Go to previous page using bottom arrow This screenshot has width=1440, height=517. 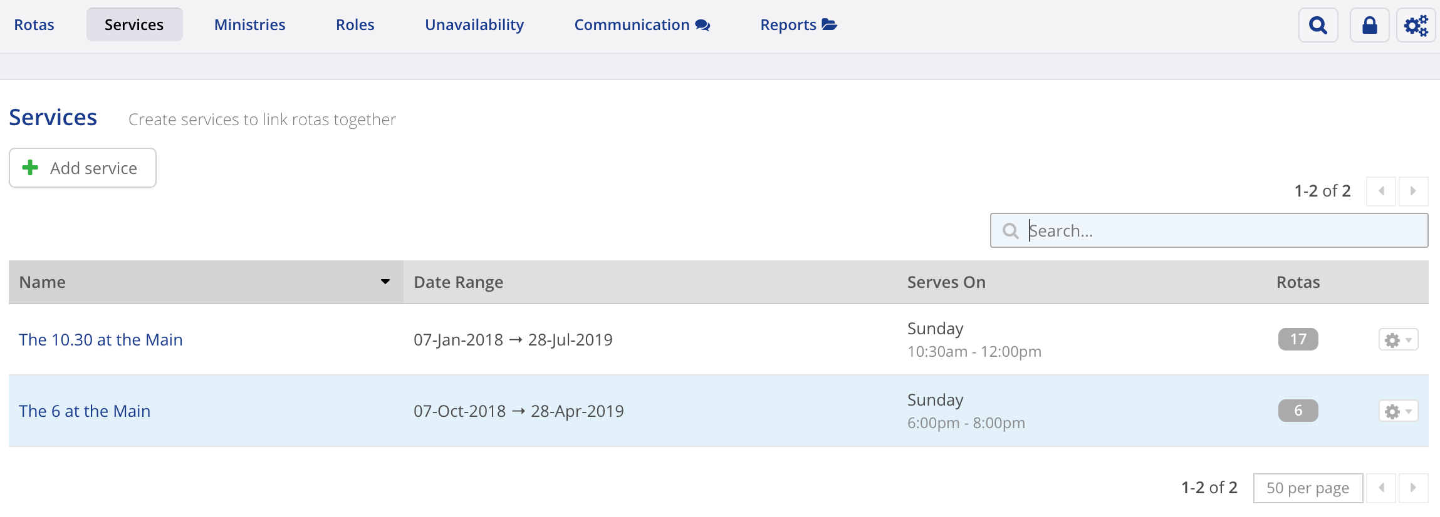click(x=1381, y=488)
